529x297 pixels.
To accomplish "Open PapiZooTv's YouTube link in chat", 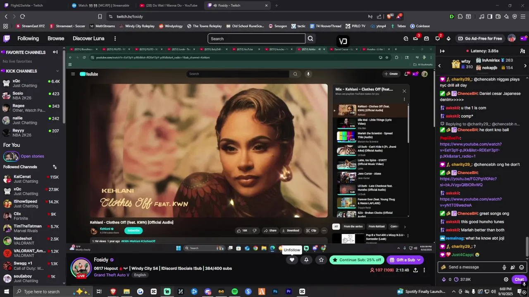I will pos(471,150).
